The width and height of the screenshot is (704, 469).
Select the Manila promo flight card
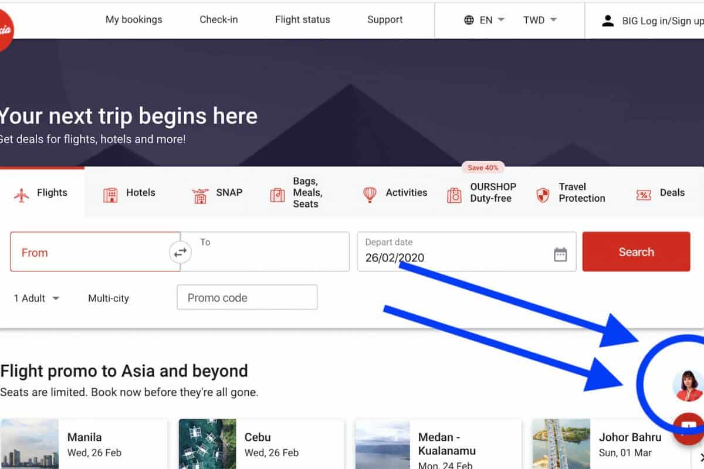[84, 444]
